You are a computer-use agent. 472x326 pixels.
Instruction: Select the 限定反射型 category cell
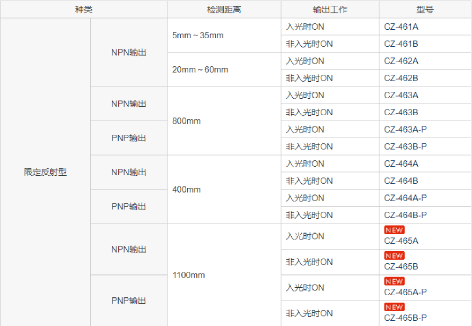[45, 172]
